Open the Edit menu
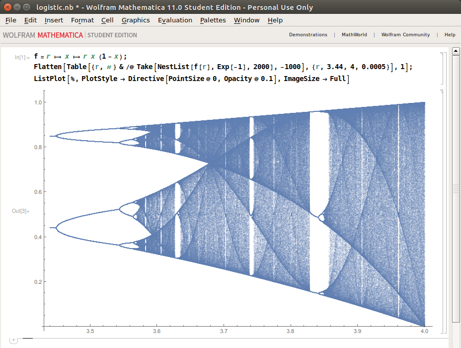 pyautogui.click(x=31, y=20)
